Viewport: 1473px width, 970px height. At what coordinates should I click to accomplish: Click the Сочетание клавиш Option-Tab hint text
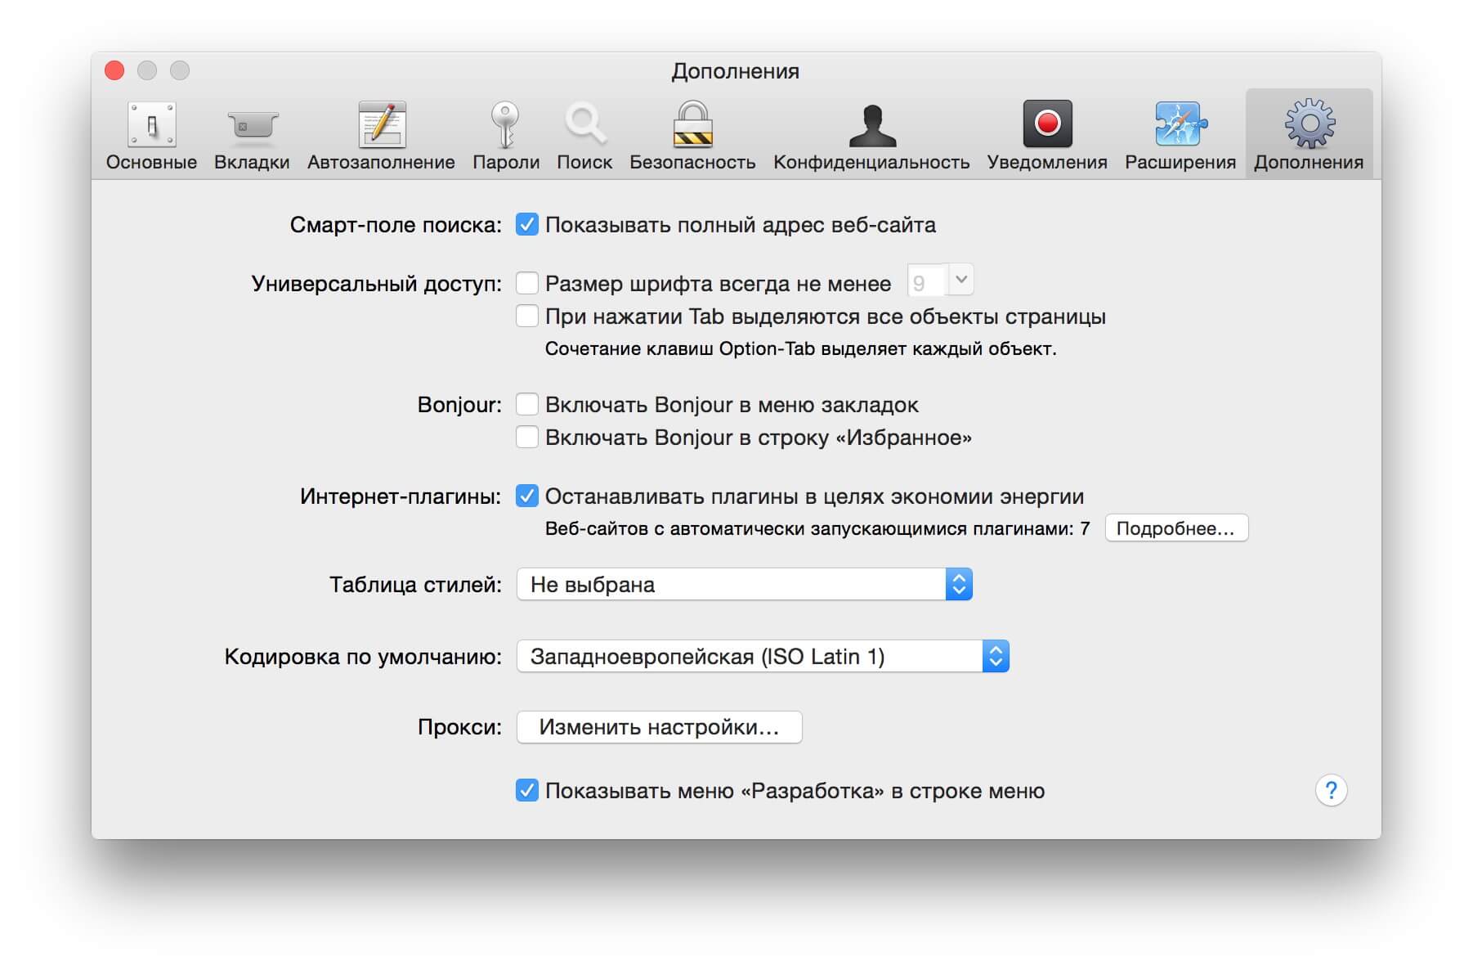[x=800, y=348]
